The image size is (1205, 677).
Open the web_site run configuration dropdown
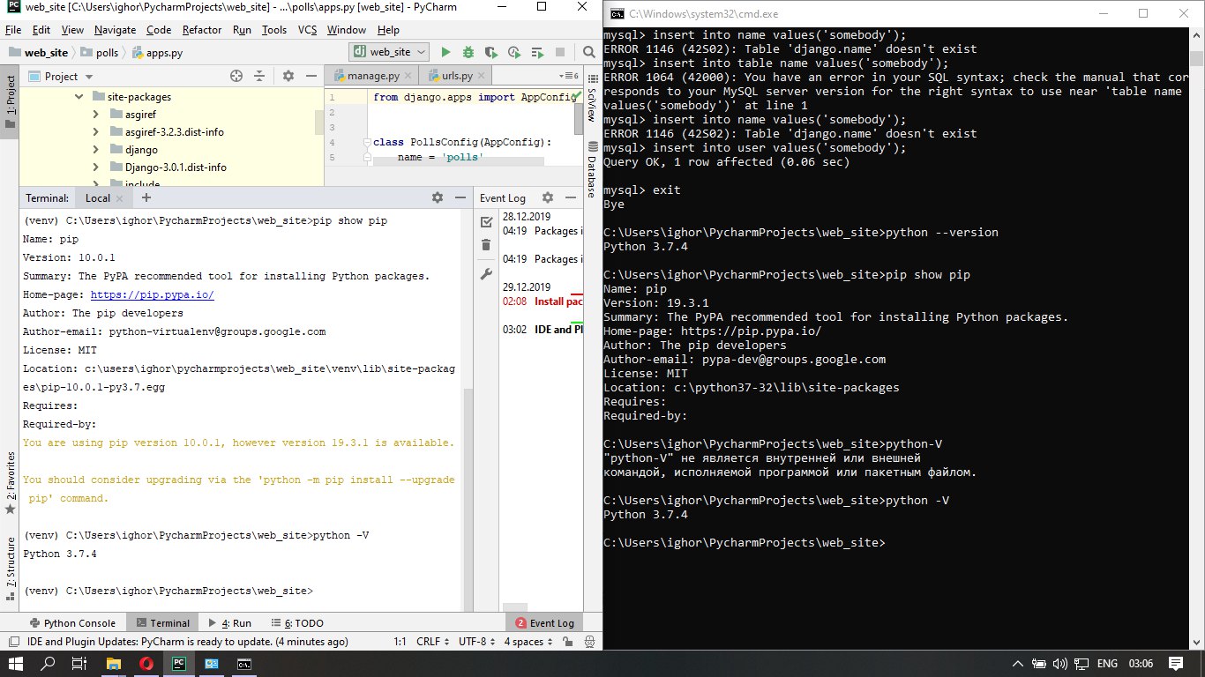pos(389,53)
